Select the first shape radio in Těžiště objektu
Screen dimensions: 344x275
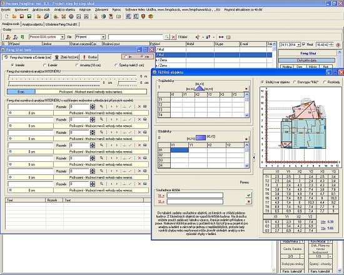click(x=263, y=82)
